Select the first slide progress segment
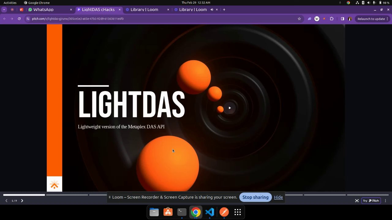 [x=24, y=195]
